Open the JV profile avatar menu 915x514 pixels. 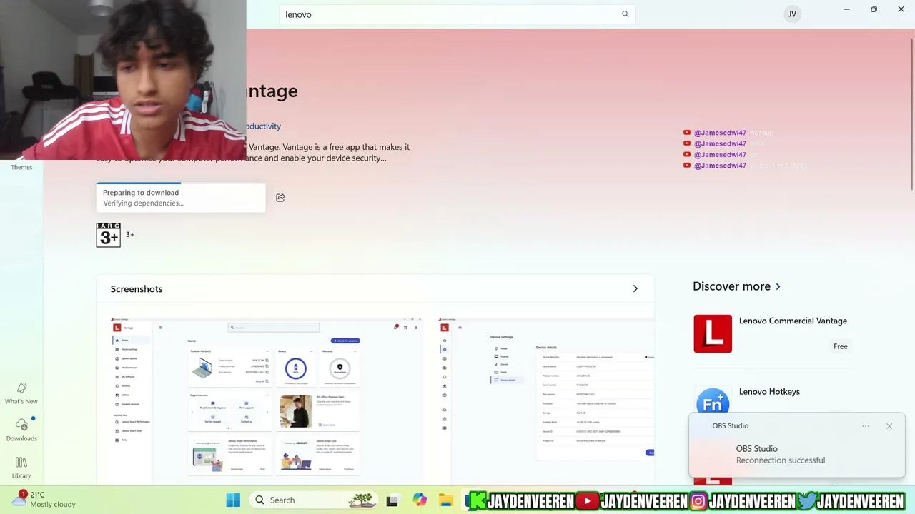(792, 14)
